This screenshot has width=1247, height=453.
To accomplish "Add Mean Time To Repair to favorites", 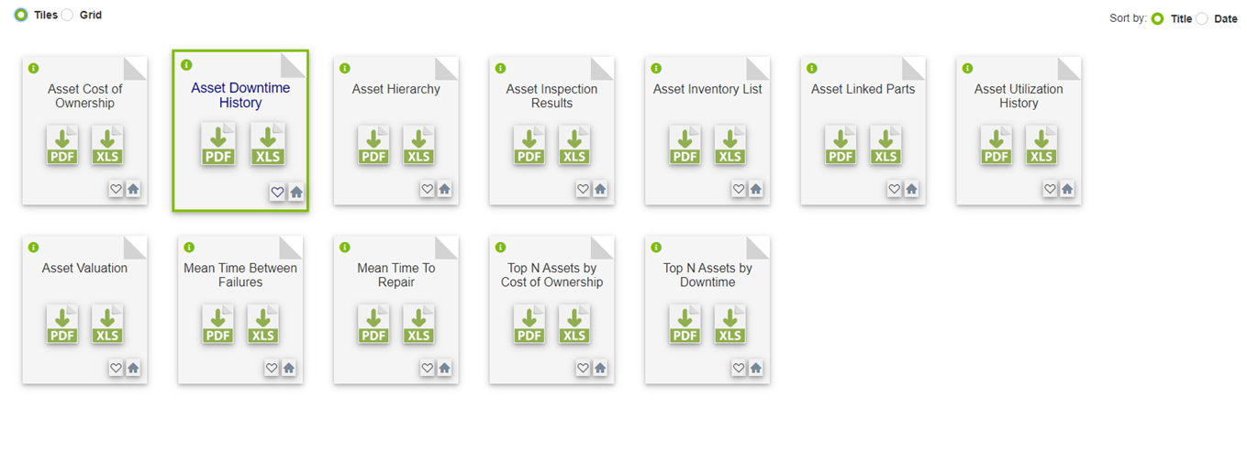I will pos(427,368).
